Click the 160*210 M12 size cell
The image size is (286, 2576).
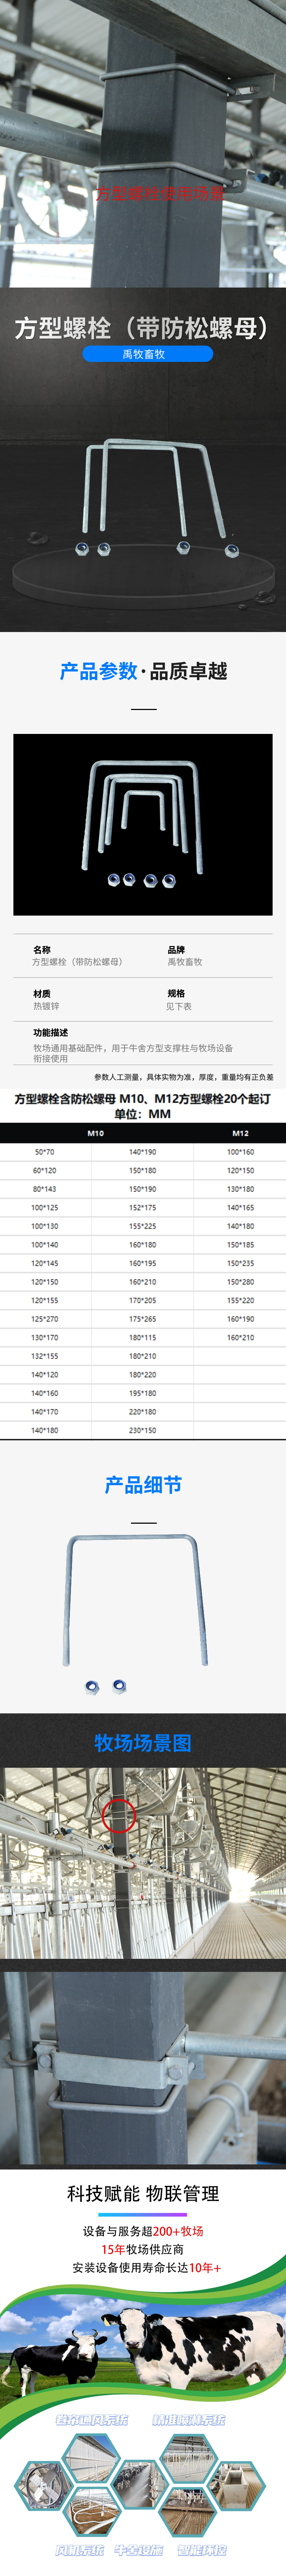pyautogui.click(x=240, y=1337)
